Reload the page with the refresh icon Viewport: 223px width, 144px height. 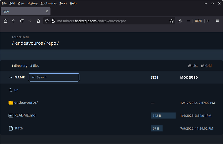(22, 21)
